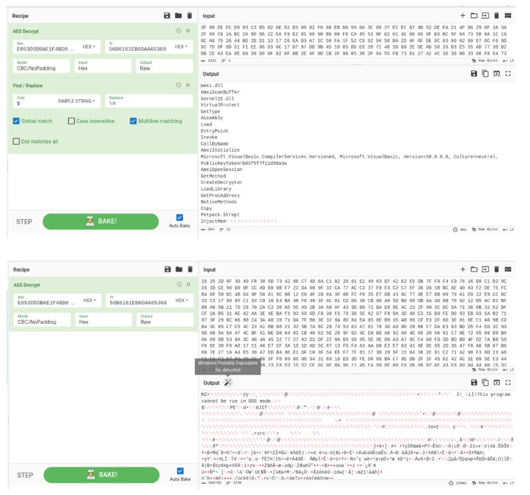Click the magic wand icon beside Output
Screen dimensions: 530x495
[229, 382]
